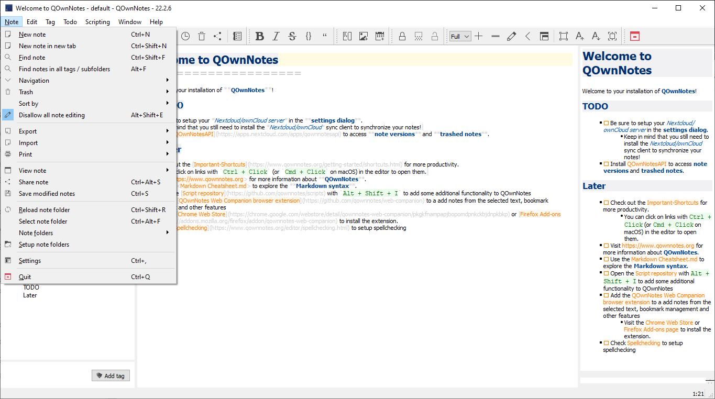Viewport: 715px width, 399px height.
Task: Click the red quit icon in toolbar
Action: tap(635, 36)
